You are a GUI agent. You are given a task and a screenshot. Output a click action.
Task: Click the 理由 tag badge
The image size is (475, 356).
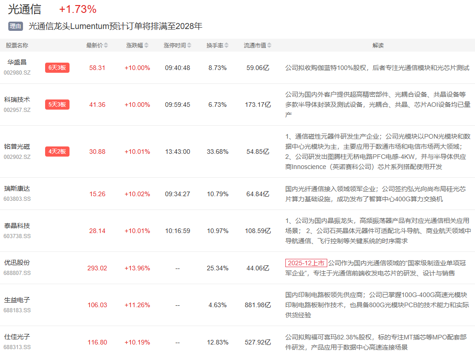coord(16,26)
